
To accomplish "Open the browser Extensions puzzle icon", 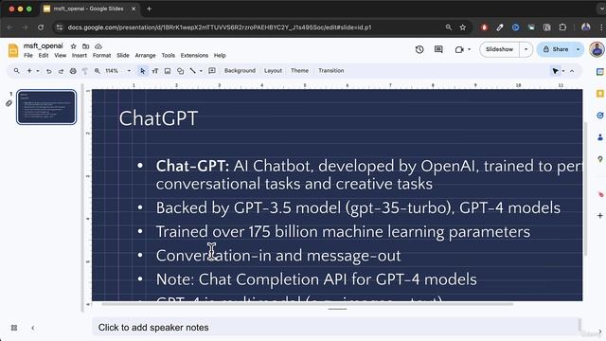I will (562, 27).
